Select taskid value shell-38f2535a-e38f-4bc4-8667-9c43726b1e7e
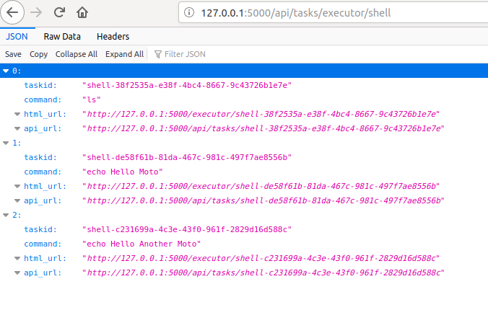The image size is (488, 310). click(187, 85)
